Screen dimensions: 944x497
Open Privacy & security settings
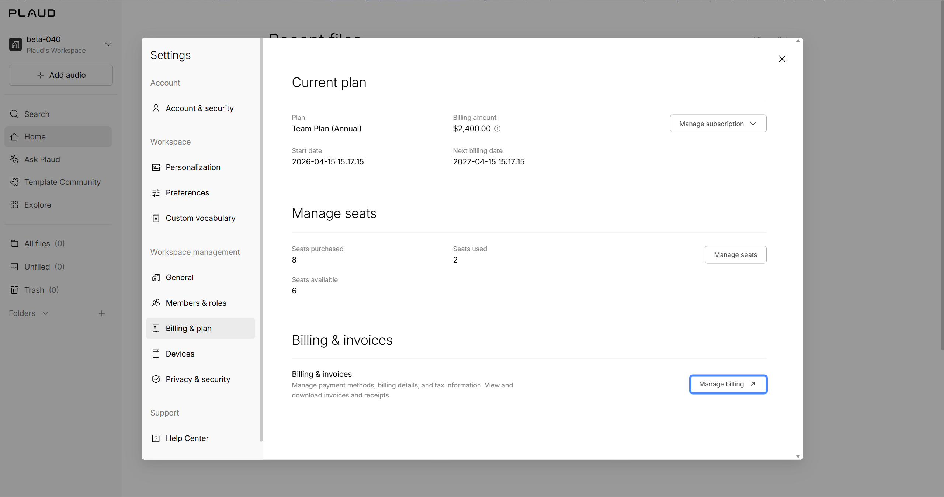coord(201,379)
